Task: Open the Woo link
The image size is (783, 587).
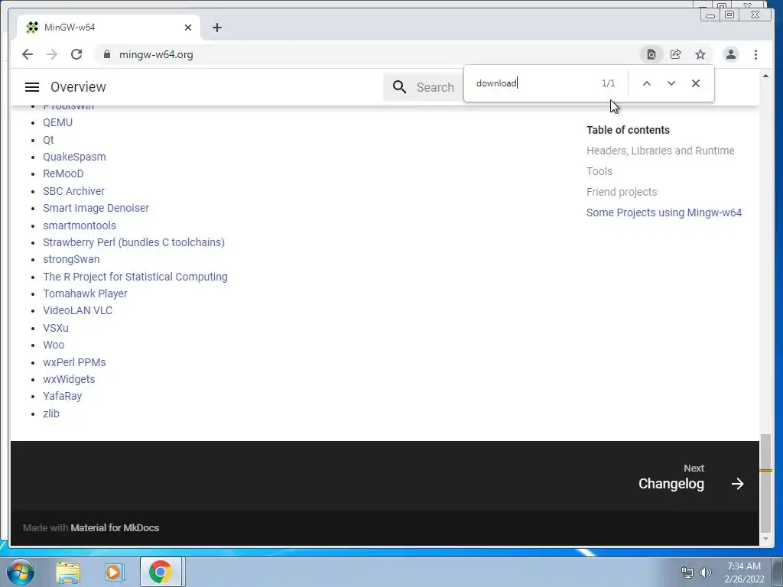Action: pyautogui.click(x=54, y=345)
